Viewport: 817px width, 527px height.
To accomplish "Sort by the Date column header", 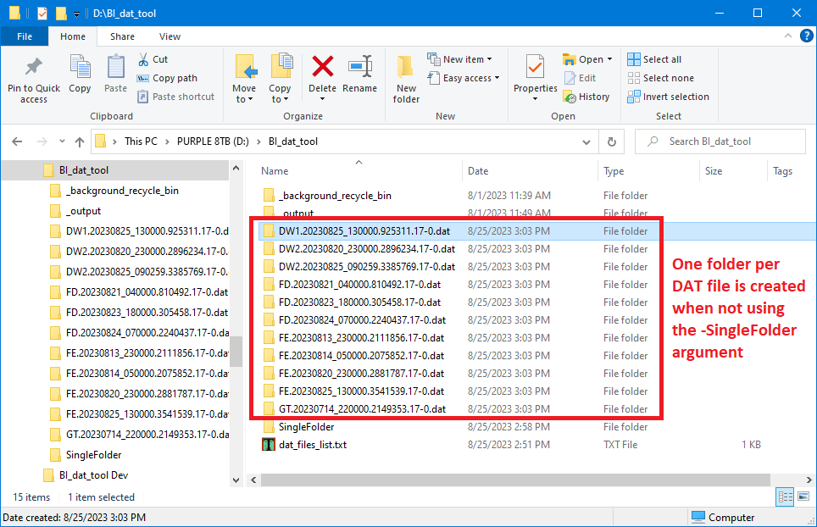I will [x=530, y=171].
